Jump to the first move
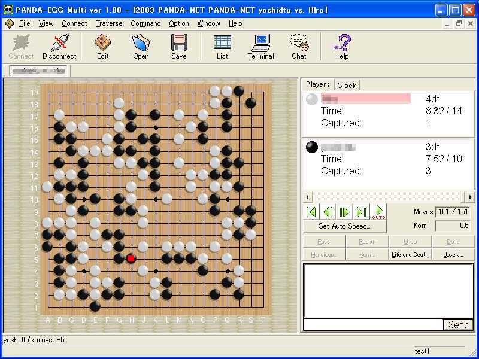The height and width of the screenshot is (359, 479). 311,212
